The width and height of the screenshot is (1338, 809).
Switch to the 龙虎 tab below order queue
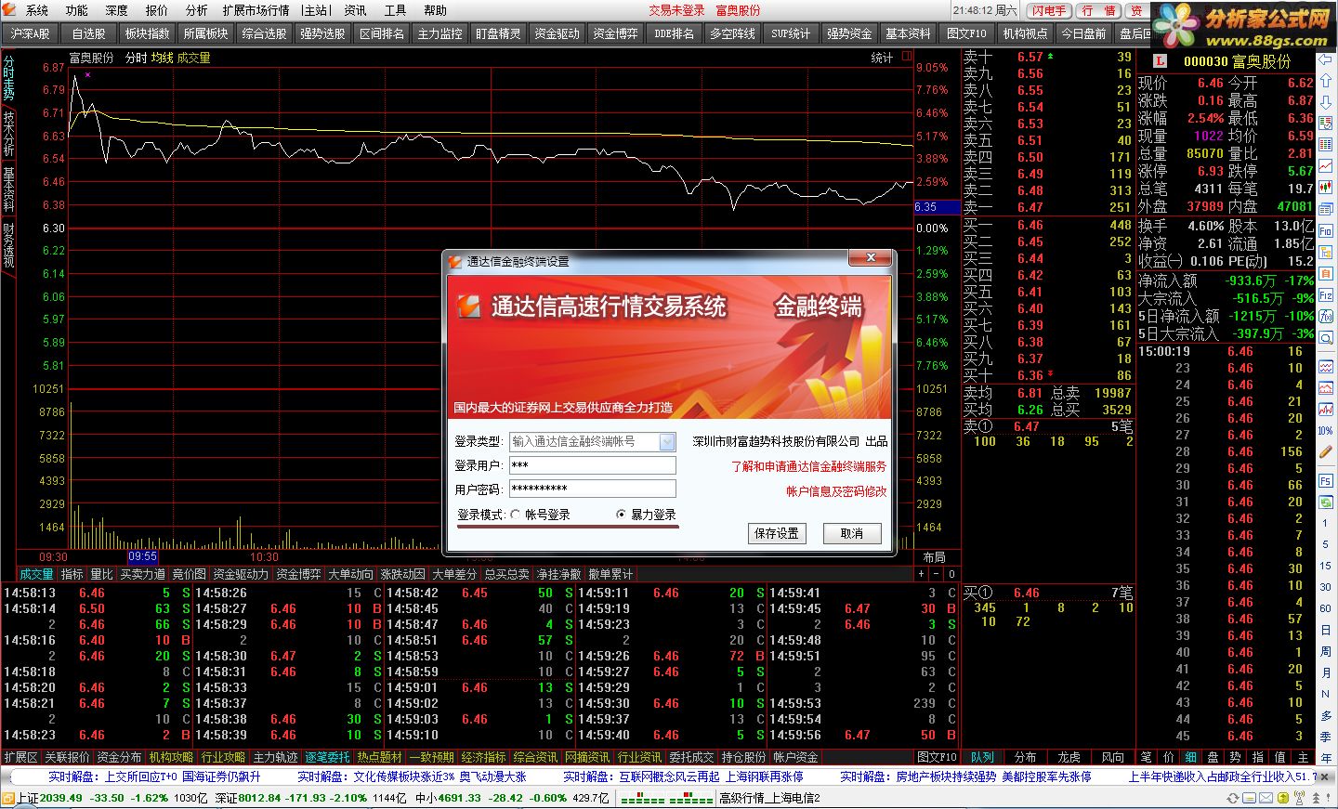coord(1069,757)
